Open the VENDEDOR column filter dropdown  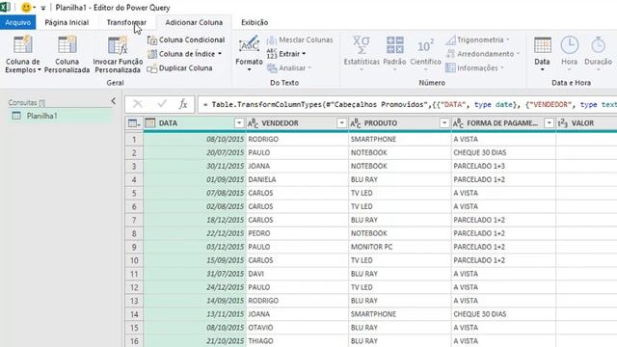[341, 123]
